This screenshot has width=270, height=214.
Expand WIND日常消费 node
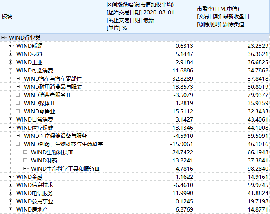[10, 119]
